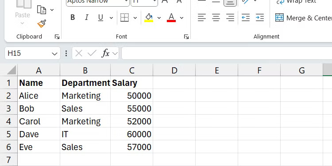This screenshot has height=166, width=332.
Task: Select column A header
Action: (39, 70)
